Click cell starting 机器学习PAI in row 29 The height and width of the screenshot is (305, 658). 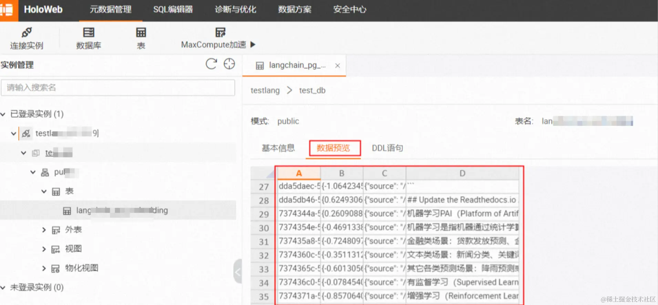point(462,214)
